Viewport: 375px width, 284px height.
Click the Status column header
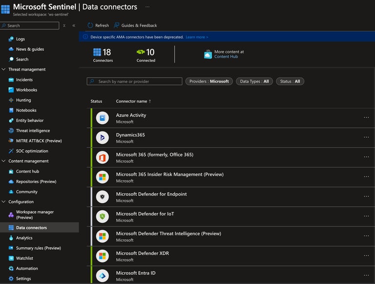(x=96, y=101)
